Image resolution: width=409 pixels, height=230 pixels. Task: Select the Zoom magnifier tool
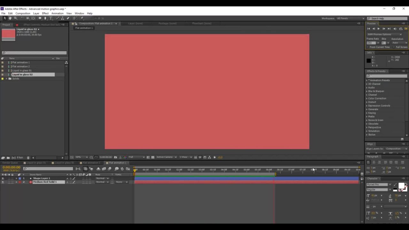(x=15, y=18)
